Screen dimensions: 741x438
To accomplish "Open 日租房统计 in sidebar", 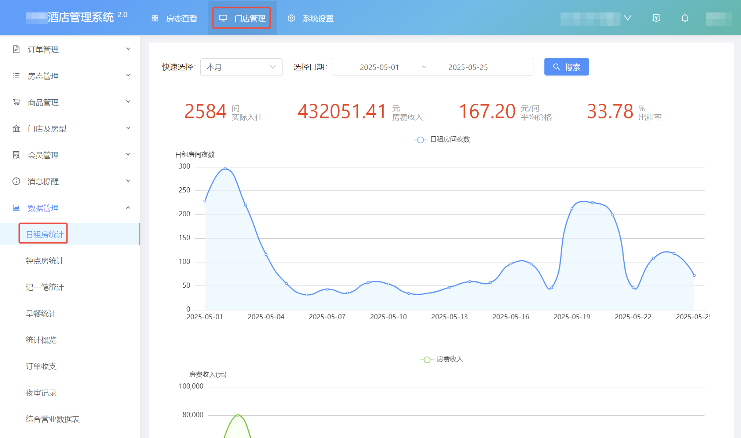I will tap(70, 234).
